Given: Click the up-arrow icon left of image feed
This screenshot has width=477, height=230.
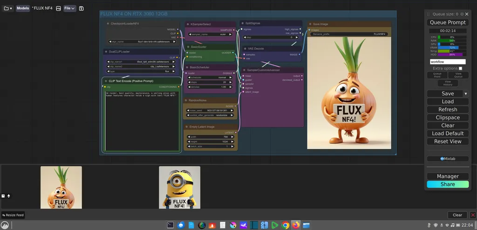Looking at the screenshot, I should point(8,196).
